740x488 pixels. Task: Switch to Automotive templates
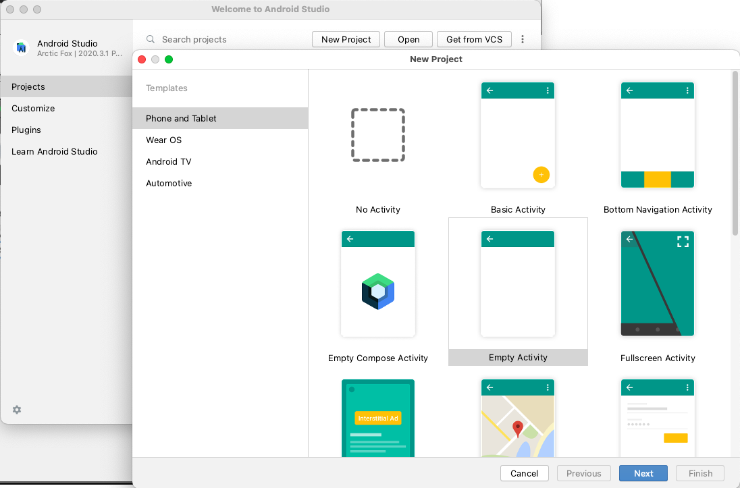[x=220, y=183]
